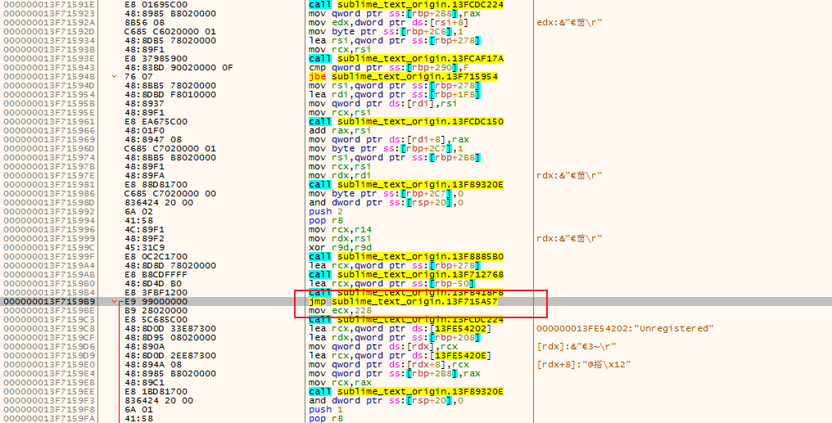Click address 000000013F71594D
This screenshot has width=832, height=423.
pos(49,86)
